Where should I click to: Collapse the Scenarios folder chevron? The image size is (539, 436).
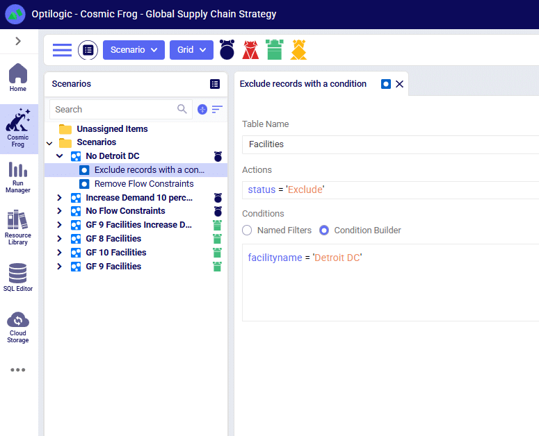(49, 143)
